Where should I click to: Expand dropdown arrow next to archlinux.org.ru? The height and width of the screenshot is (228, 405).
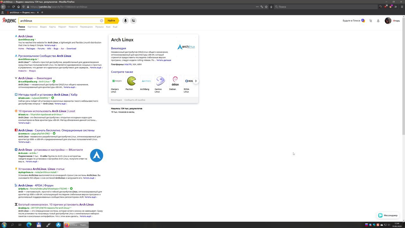[38, 59]
